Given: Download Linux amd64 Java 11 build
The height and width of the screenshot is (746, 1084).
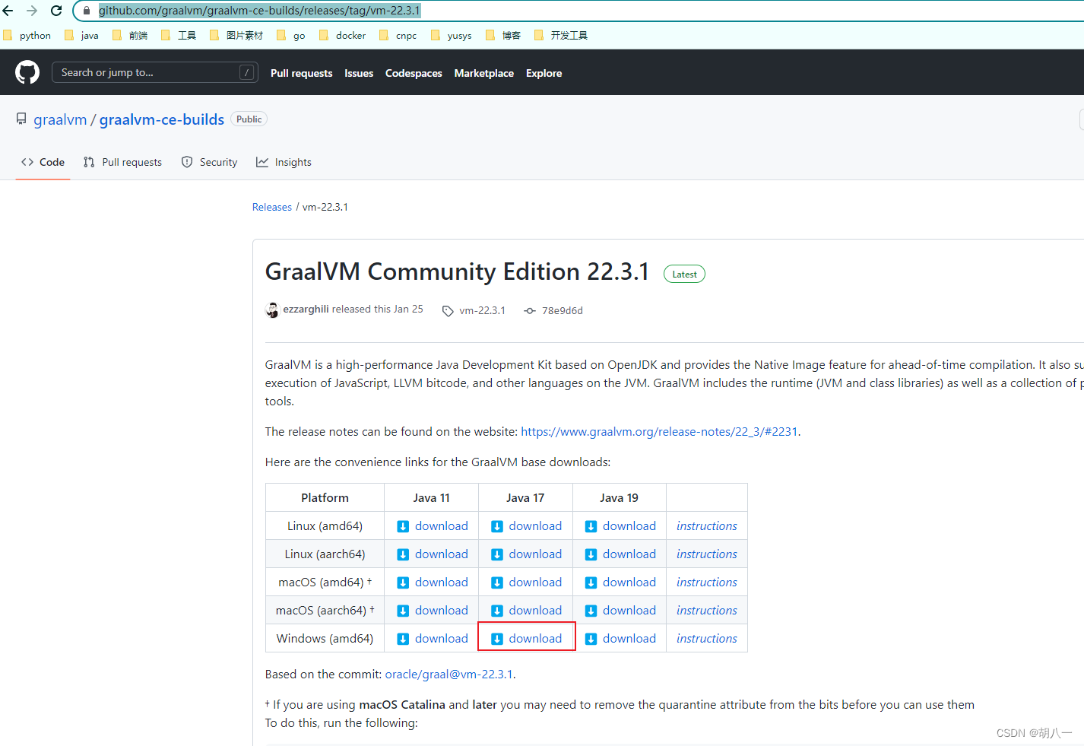Looking at the screenshot, I should coord(433,526).
